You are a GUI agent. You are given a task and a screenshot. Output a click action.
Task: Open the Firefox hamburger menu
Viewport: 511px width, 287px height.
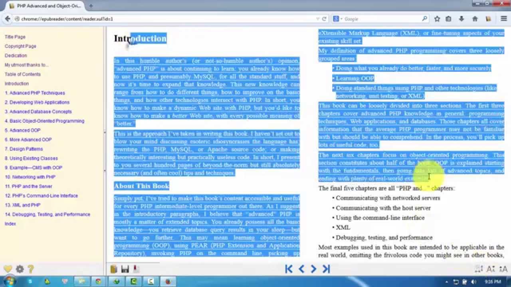tap(504, 19)
